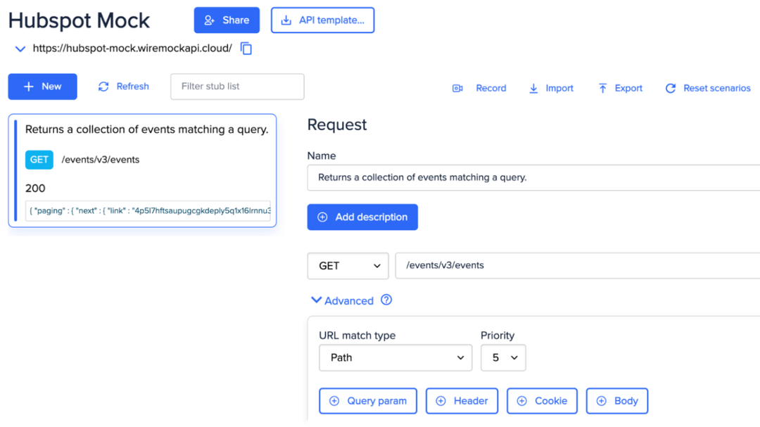Click the Record icon
The width and height of the screenshot is (760, 427).
coord(457,88)
